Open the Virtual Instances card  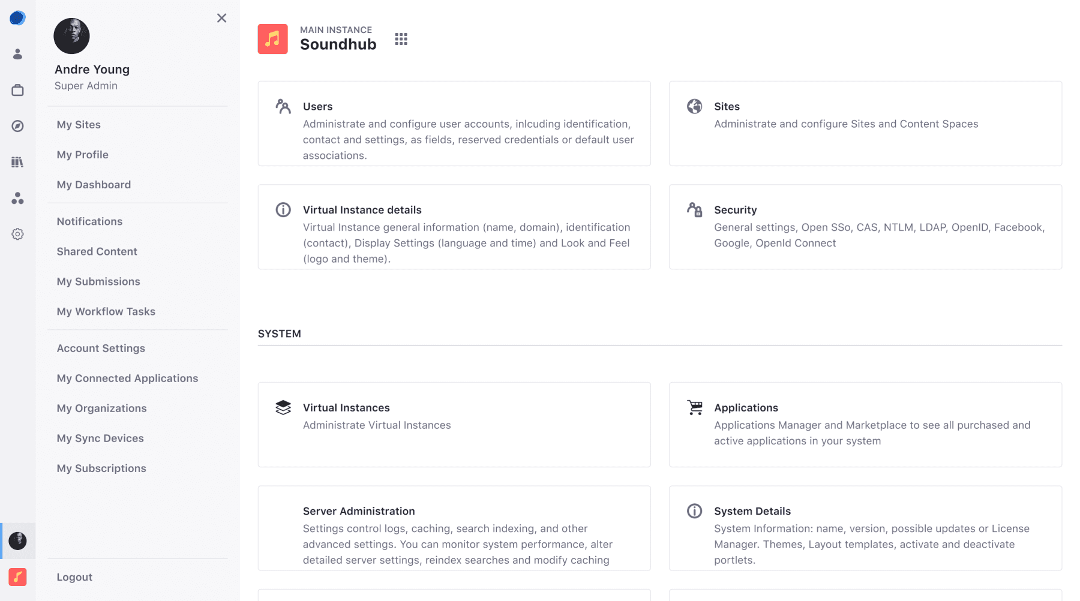click(454, 425)
